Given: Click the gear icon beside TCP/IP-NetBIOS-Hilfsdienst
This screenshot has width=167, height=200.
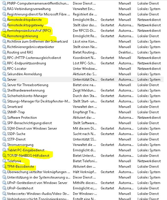Looking at the screenshot, I should [x=4, y=156].
